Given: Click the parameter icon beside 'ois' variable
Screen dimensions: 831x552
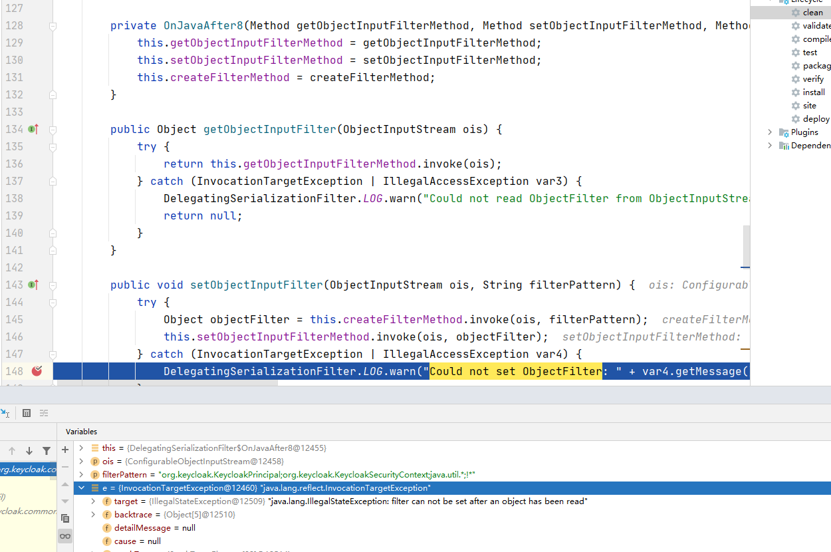Looking at the screenshot, I should tap(94, 461).
